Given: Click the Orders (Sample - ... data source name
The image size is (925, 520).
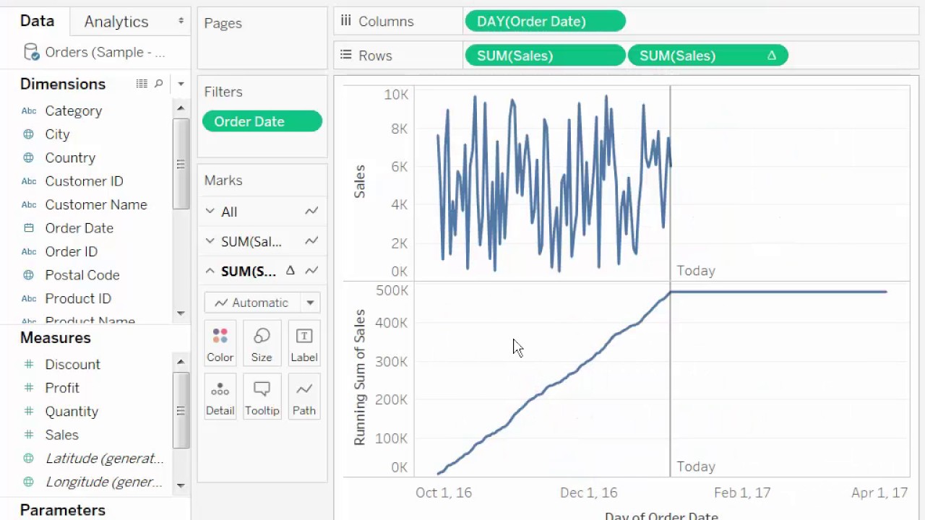Looking at the screenshot, I should [x=105, y=52].
